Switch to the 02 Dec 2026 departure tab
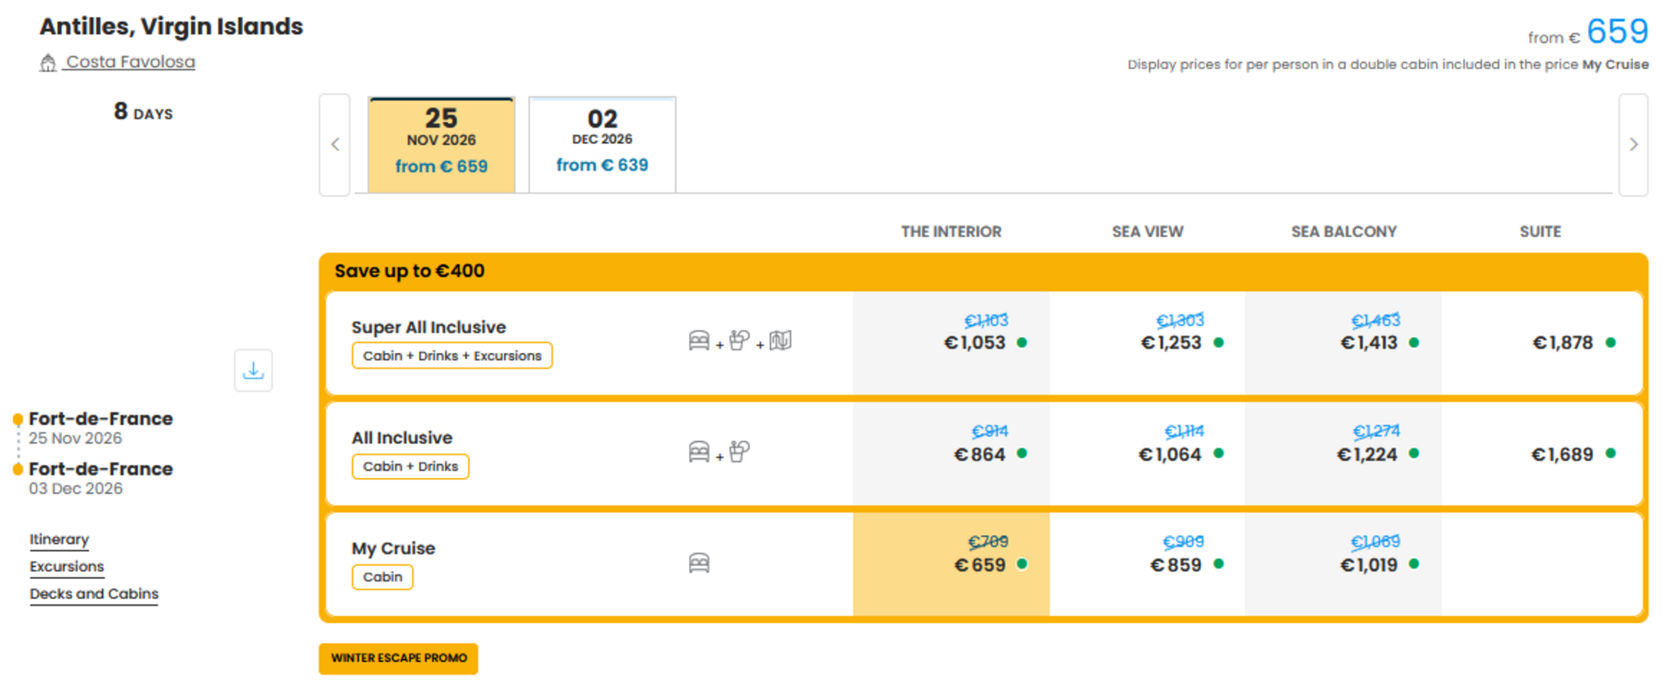 602,145
